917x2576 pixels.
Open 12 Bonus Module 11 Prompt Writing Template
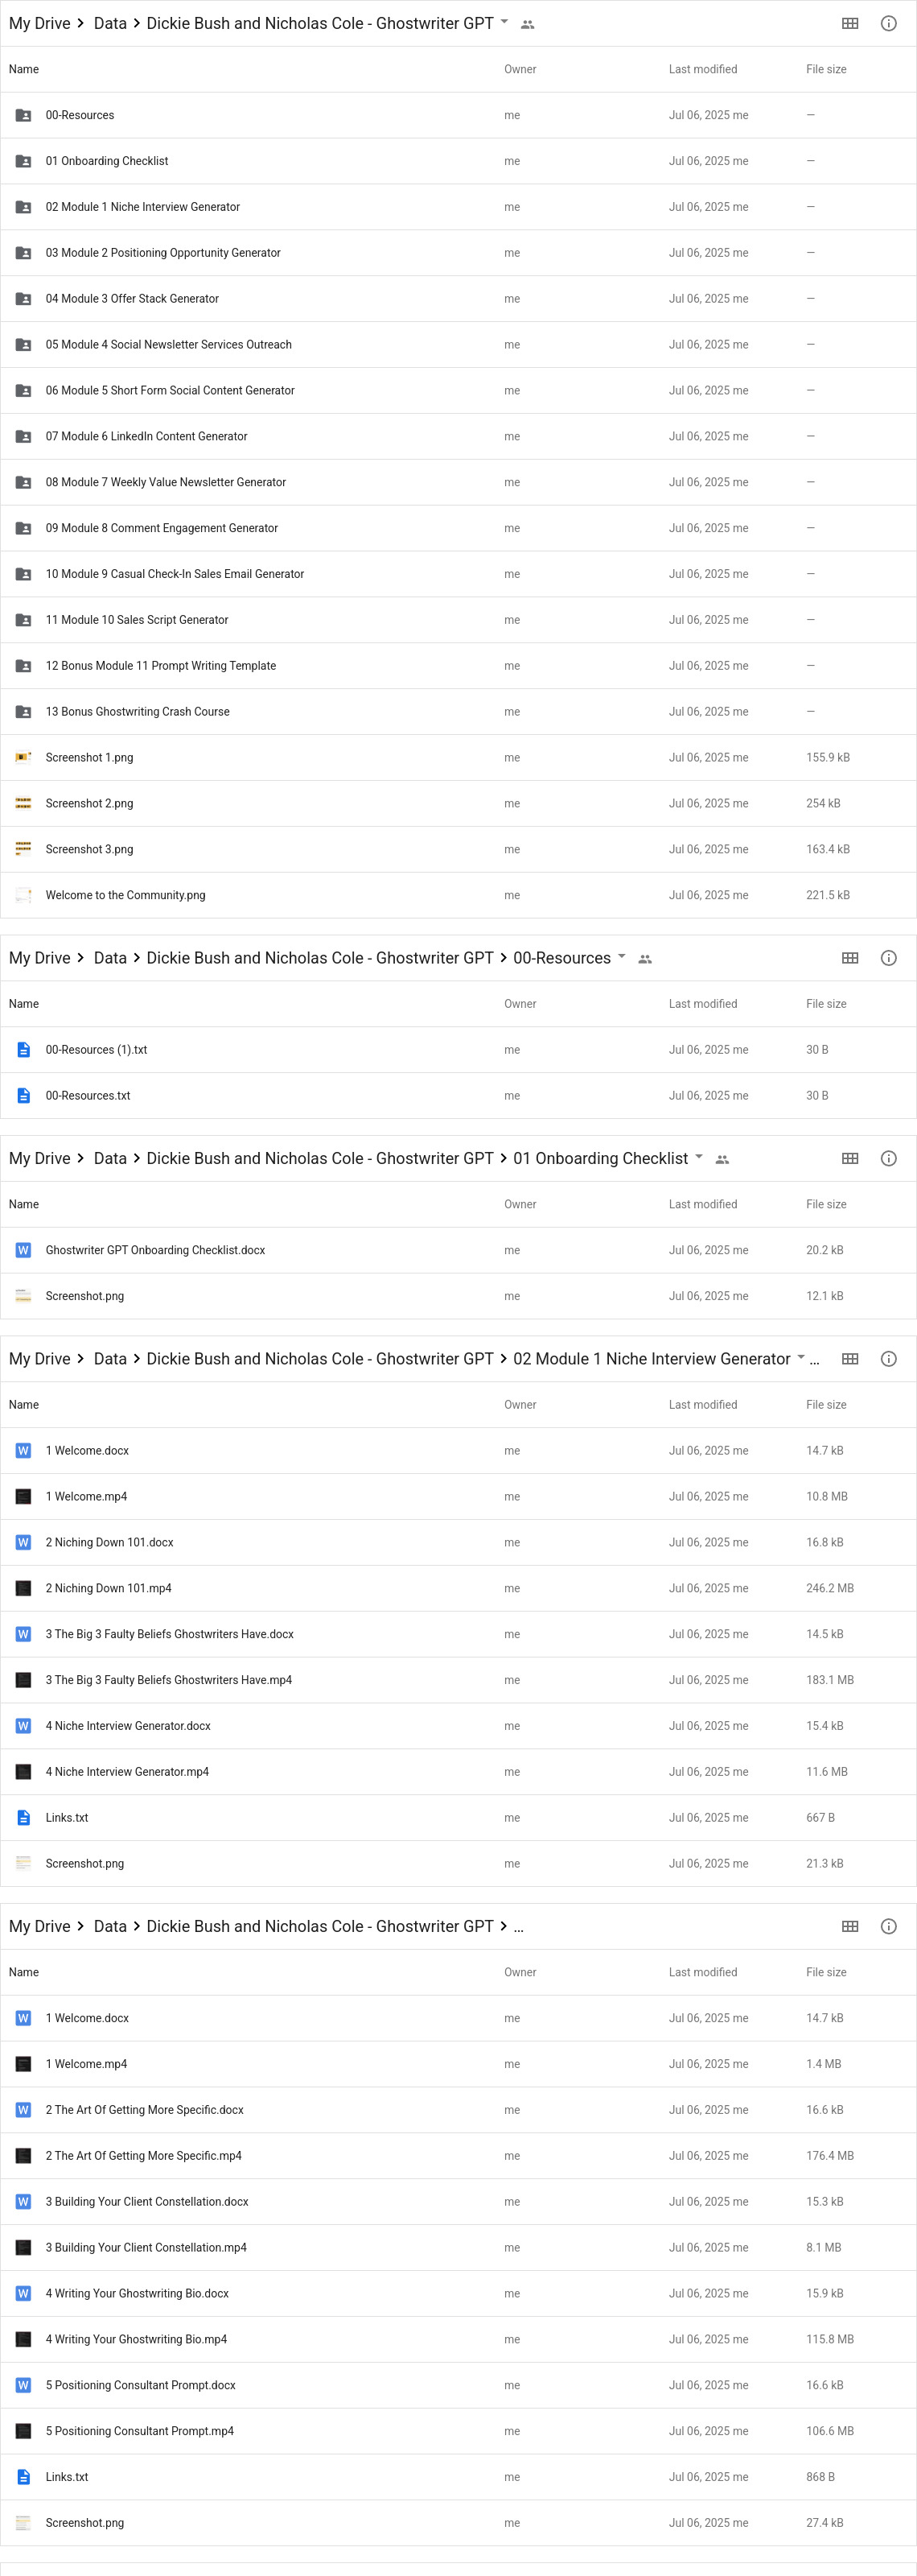[x=161, y=666]
